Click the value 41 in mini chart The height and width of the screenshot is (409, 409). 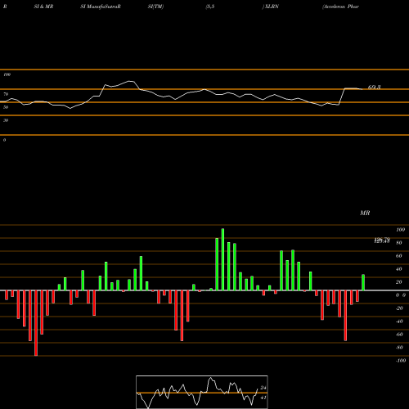click(x=263, y=398)
